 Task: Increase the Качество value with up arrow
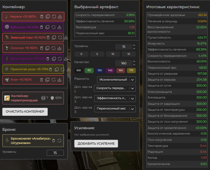click(134, 61)
